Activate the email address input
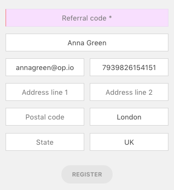174x190 pixels. 45,67
